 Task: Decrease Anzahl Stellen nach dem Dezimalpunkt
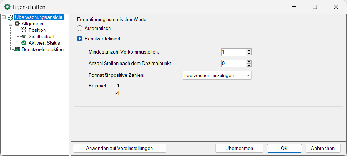(249, 65)
